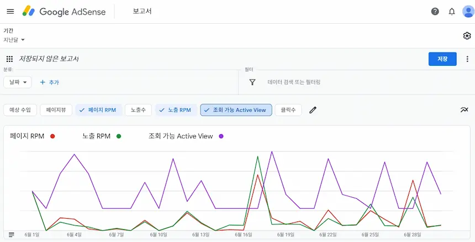Click the 페이지 RPM legend label
Viewport: 475px width, 242px height.
tap(27, 136)
